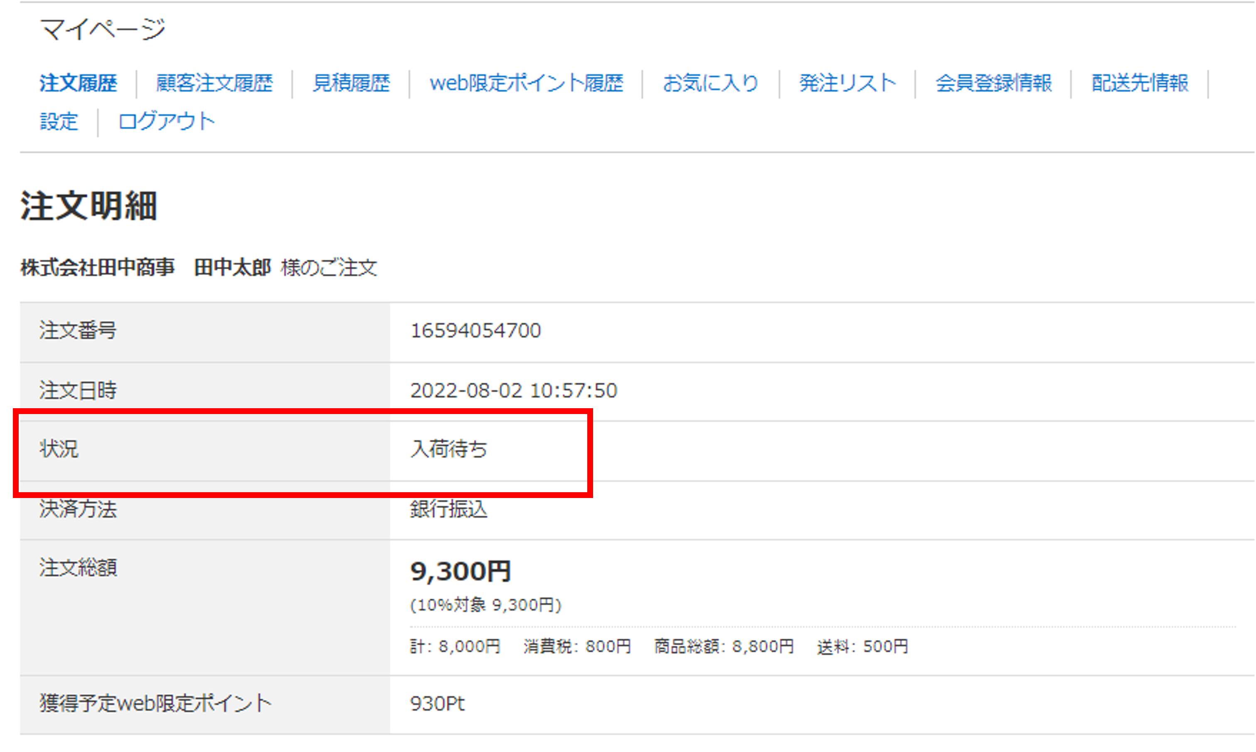Click the 商品総額: 8,800円 text

coord(724,646)
